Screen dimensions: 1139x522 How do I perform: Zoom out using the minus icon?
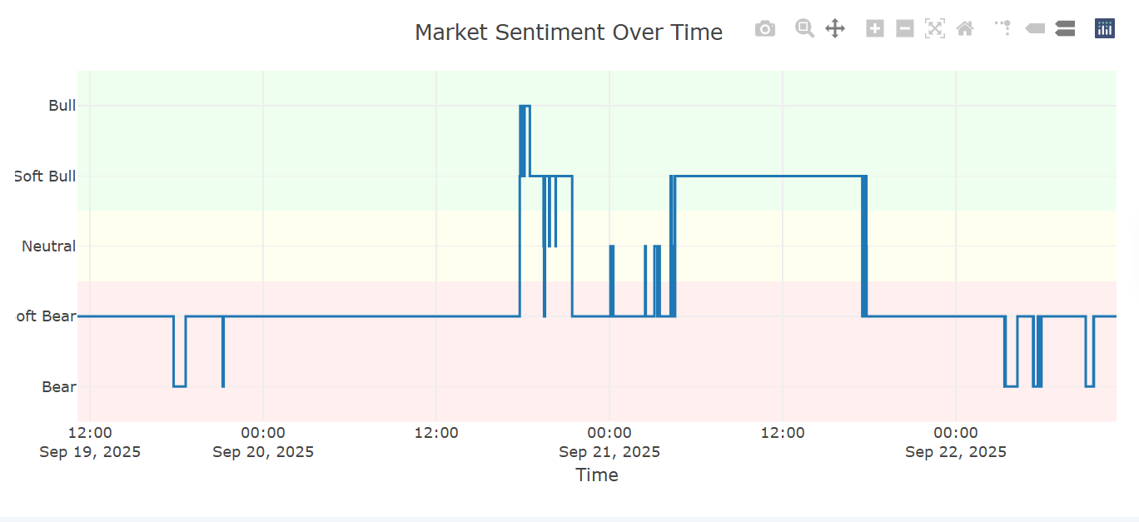point(905,29)
